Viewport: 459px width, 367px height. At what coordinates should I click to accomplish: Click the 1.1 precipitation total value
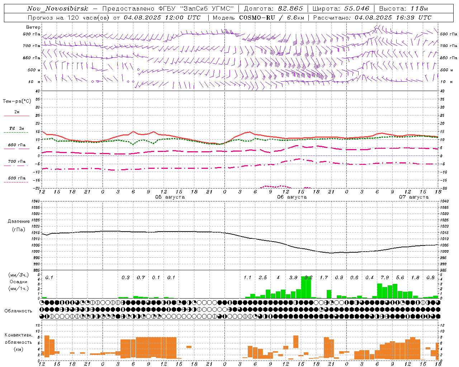click(x=247, y=278)
